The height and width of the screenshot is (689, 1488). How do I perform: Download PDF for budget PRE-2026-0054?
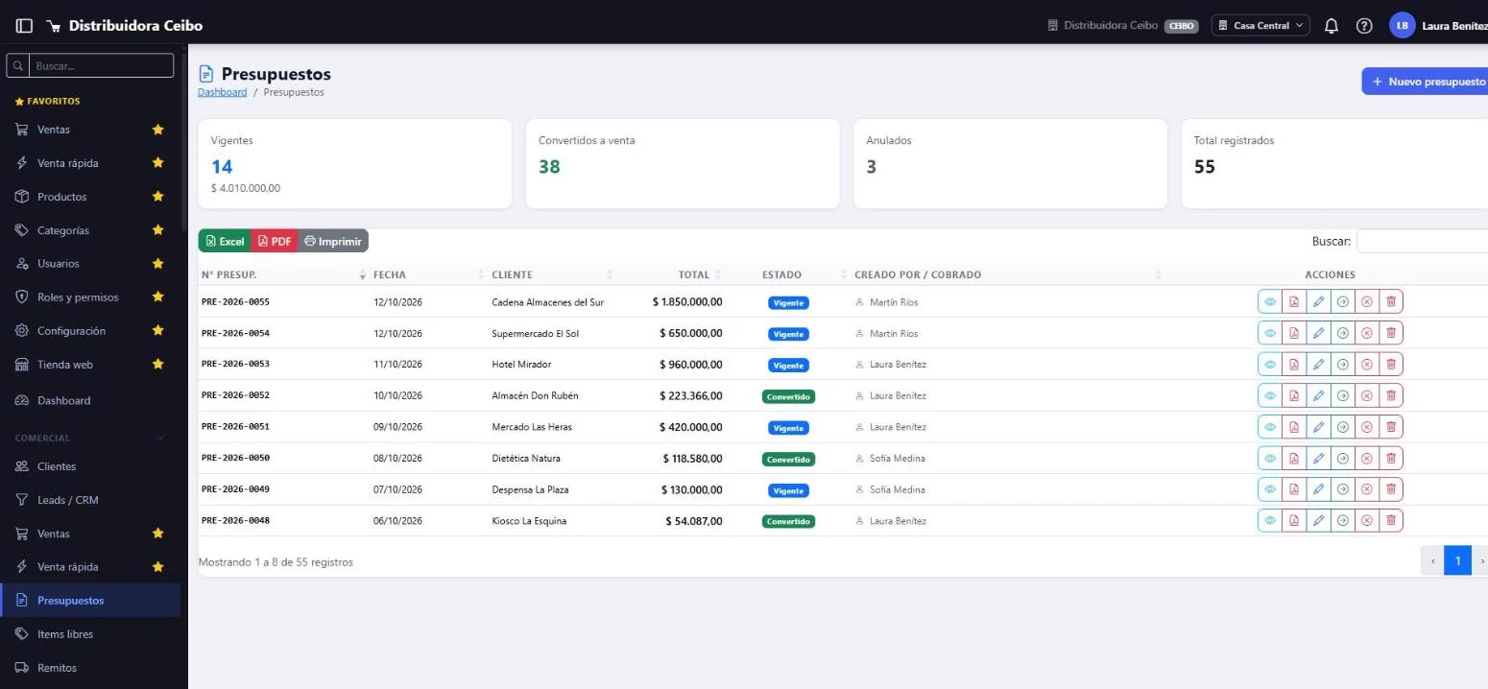coord(1294,333)
